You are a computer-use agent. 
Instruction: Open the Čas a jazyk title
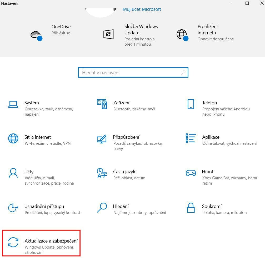(124, 172)
